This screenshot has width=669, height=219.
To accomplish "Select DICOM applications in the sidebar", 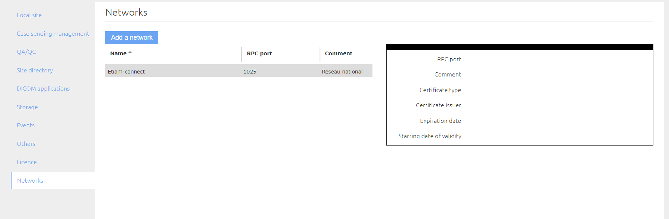I will coord(43,89).
